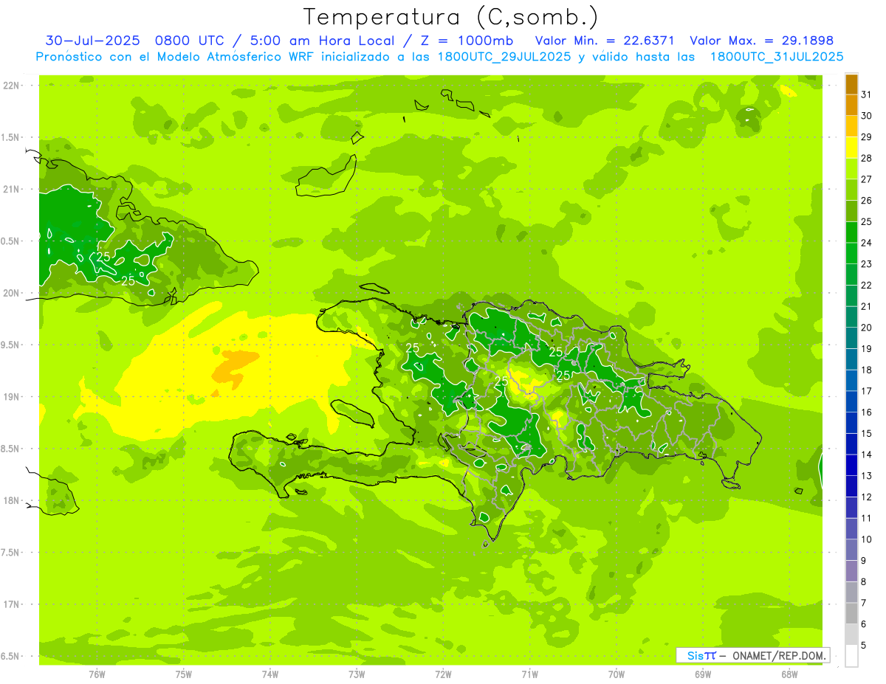Screen dimensions: 886x684
Task: Click the '72W' longitude axis label
Action: point(443,674)
